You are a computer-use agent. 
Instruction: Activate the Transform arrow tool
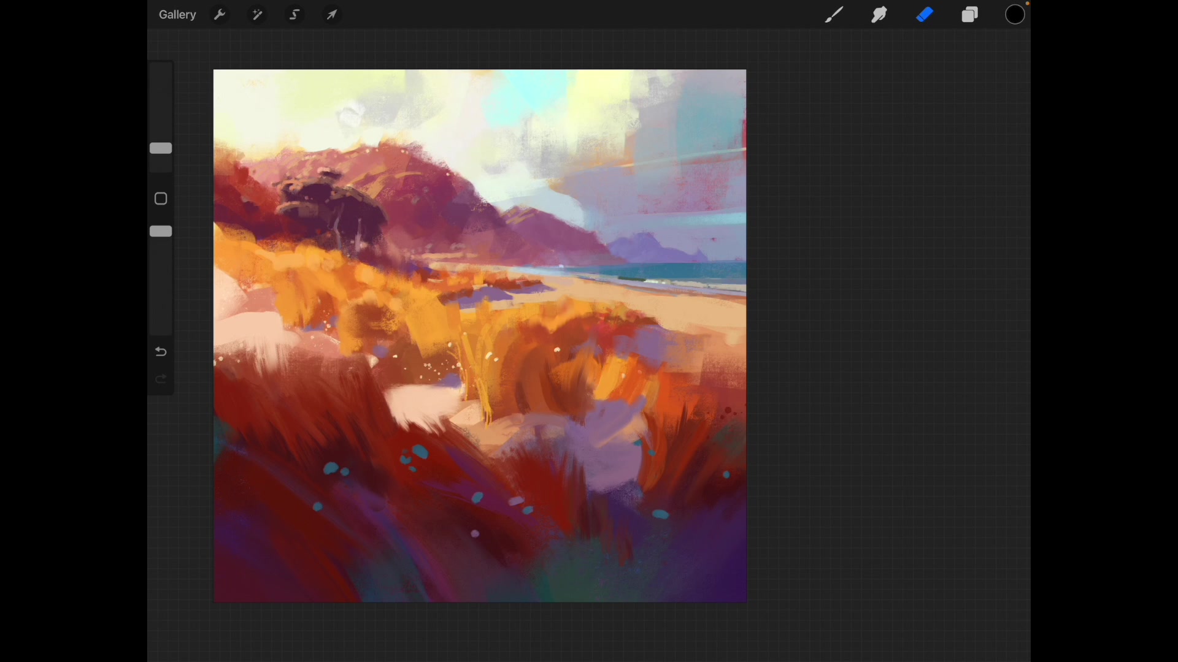click(332, 15)
